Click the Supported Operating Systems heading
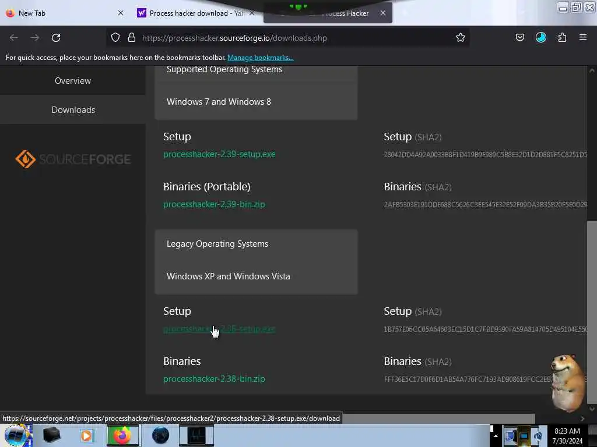 224,69
